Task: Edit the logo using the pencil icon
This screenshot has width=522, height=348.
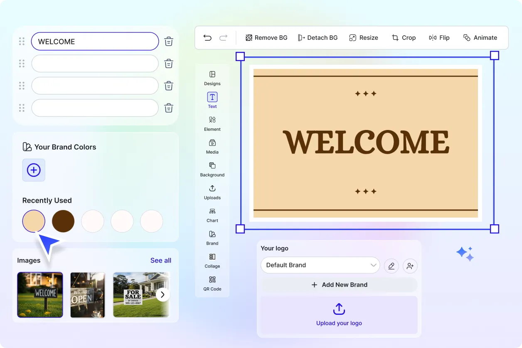Action: (x=391, y=266)
